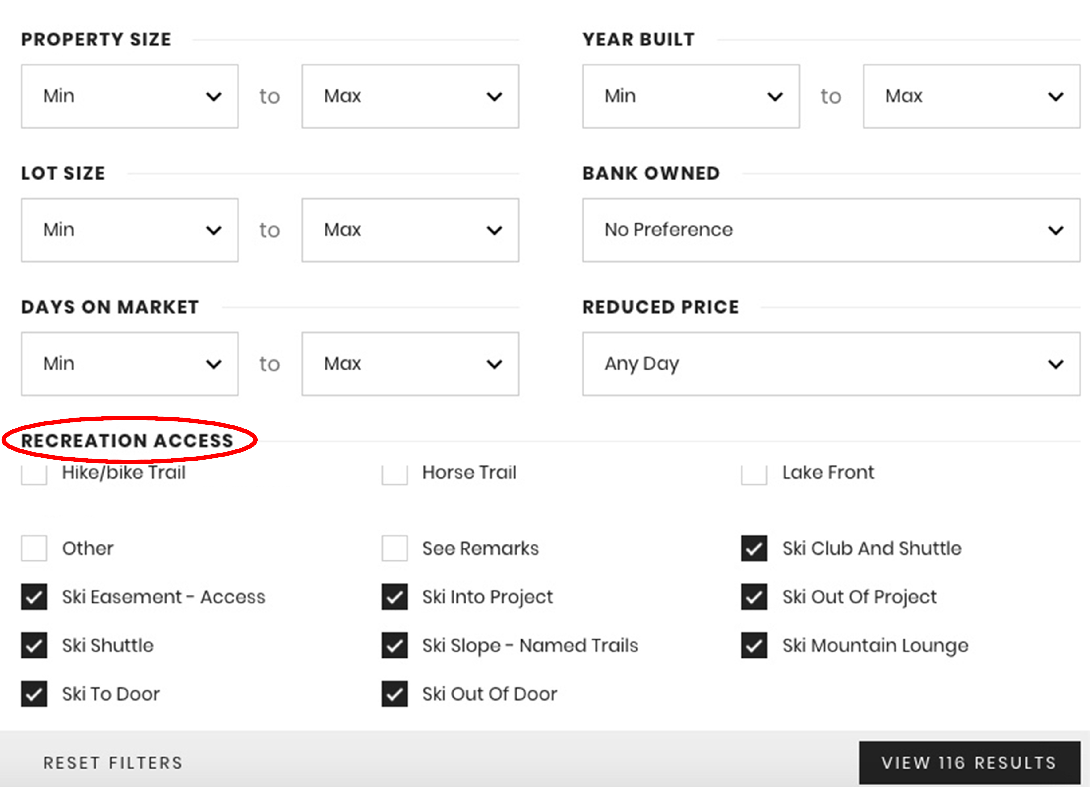
Task: Open the Lot Size Max dropdown
Action: [409, 229]
